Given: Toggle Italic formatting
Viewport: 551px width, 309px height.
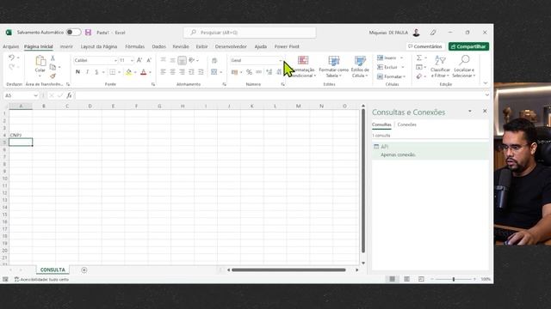Looking at the screenshot, I should [87, 72].
